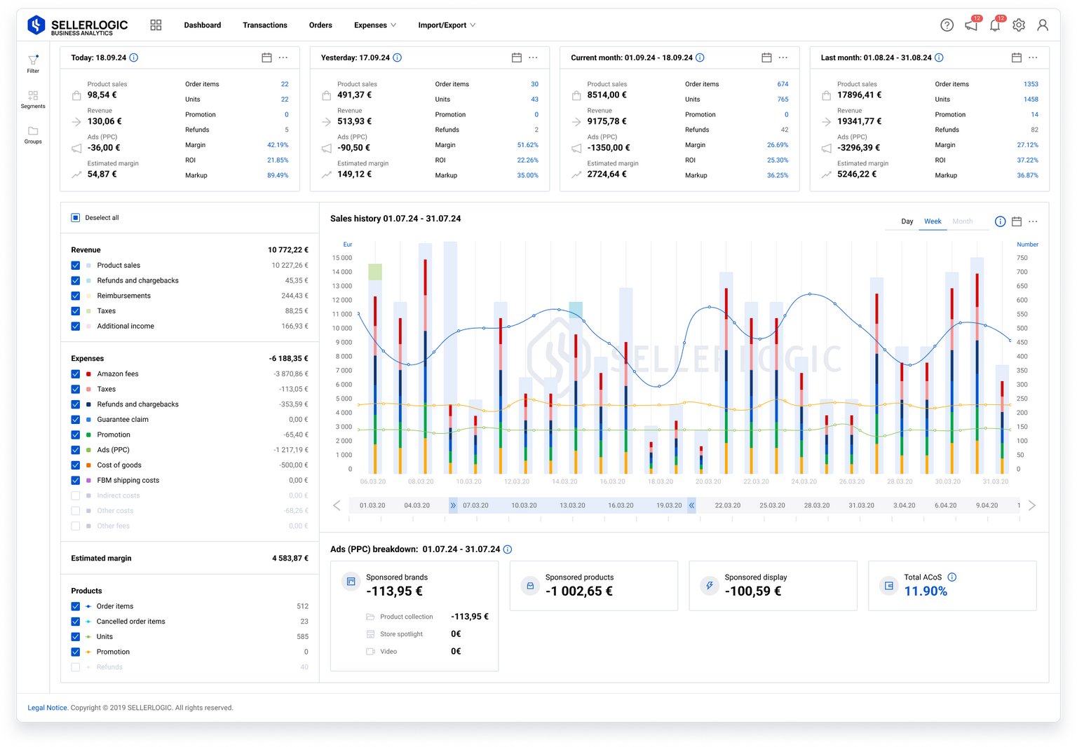Click the help question mark icon
The width and height of the screenshot is (1077, 747).
(947, 25)
